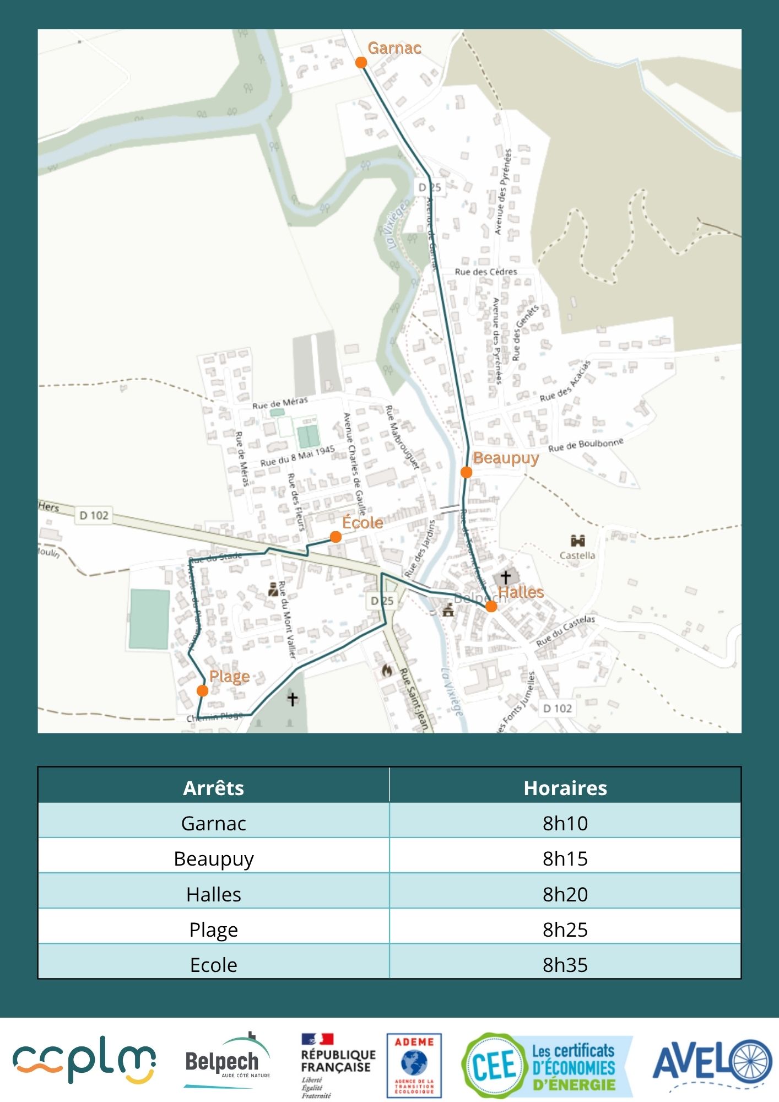The width and height of the screenshot is (779, 1102).
Task: Select the Ecole row in the stops table
Action: [x=213, y=965]
